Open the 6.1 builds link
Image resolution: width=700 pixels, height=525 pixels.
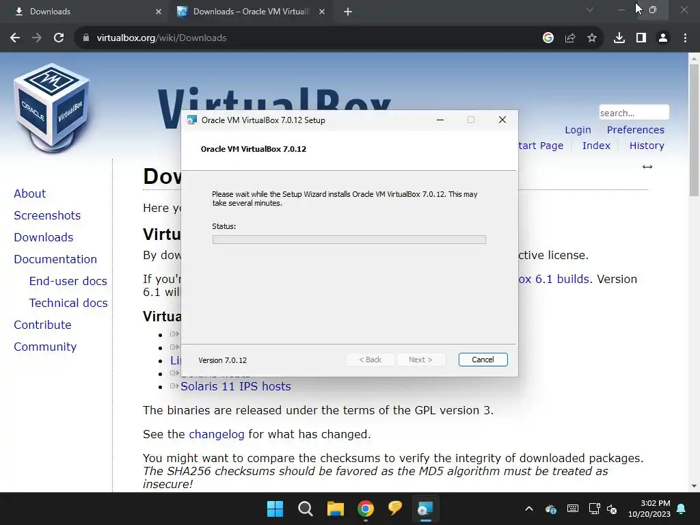554,279
